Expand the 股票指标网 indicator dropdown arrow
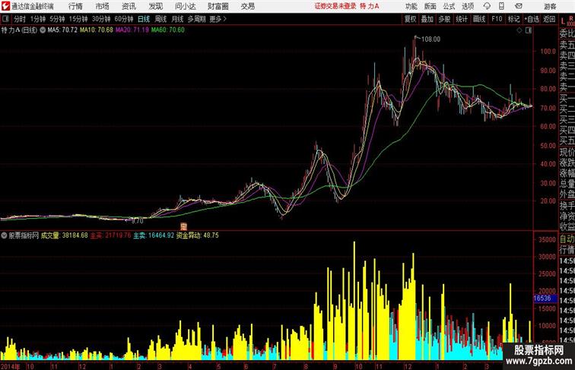Viewport: 575px width, 370px height. 4,236
